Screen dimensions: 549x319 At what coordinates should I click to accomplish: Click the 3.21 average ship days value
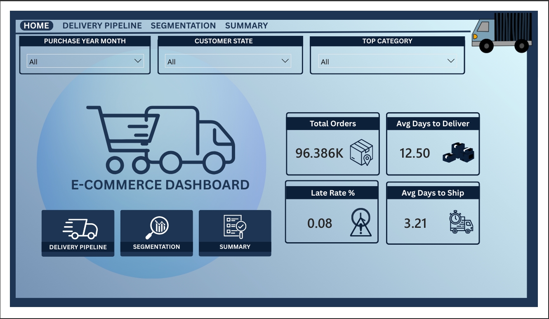(415, 223)
